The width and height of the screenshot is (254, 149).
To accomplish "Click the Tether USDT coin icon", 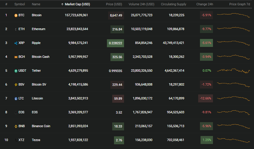I will coord(16,71).
